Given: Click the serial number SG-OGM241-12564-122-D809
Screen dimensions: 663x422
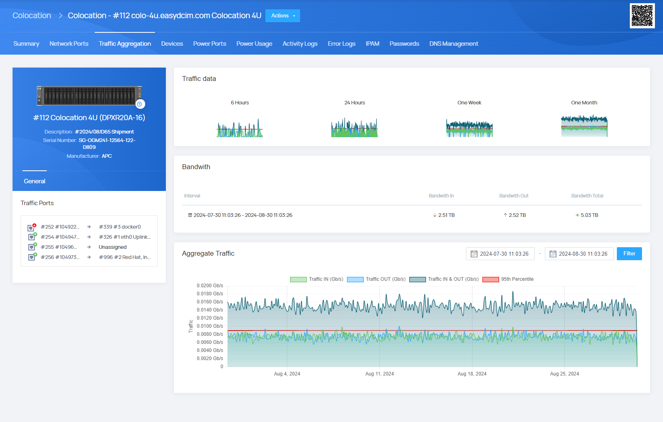Looking at the screenshot, I should pos(107,144).
